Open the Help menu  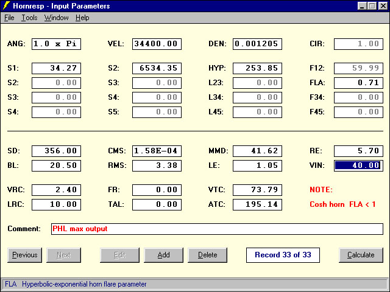pos(82,18)
